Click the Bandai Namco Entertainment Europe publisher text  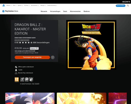pos(25,38)
